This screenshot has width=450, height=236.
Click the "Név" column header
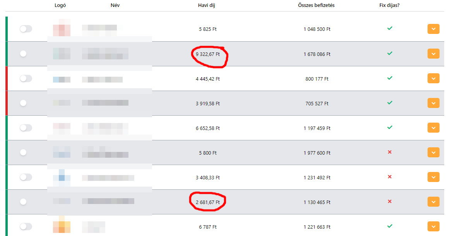(115, 5)
